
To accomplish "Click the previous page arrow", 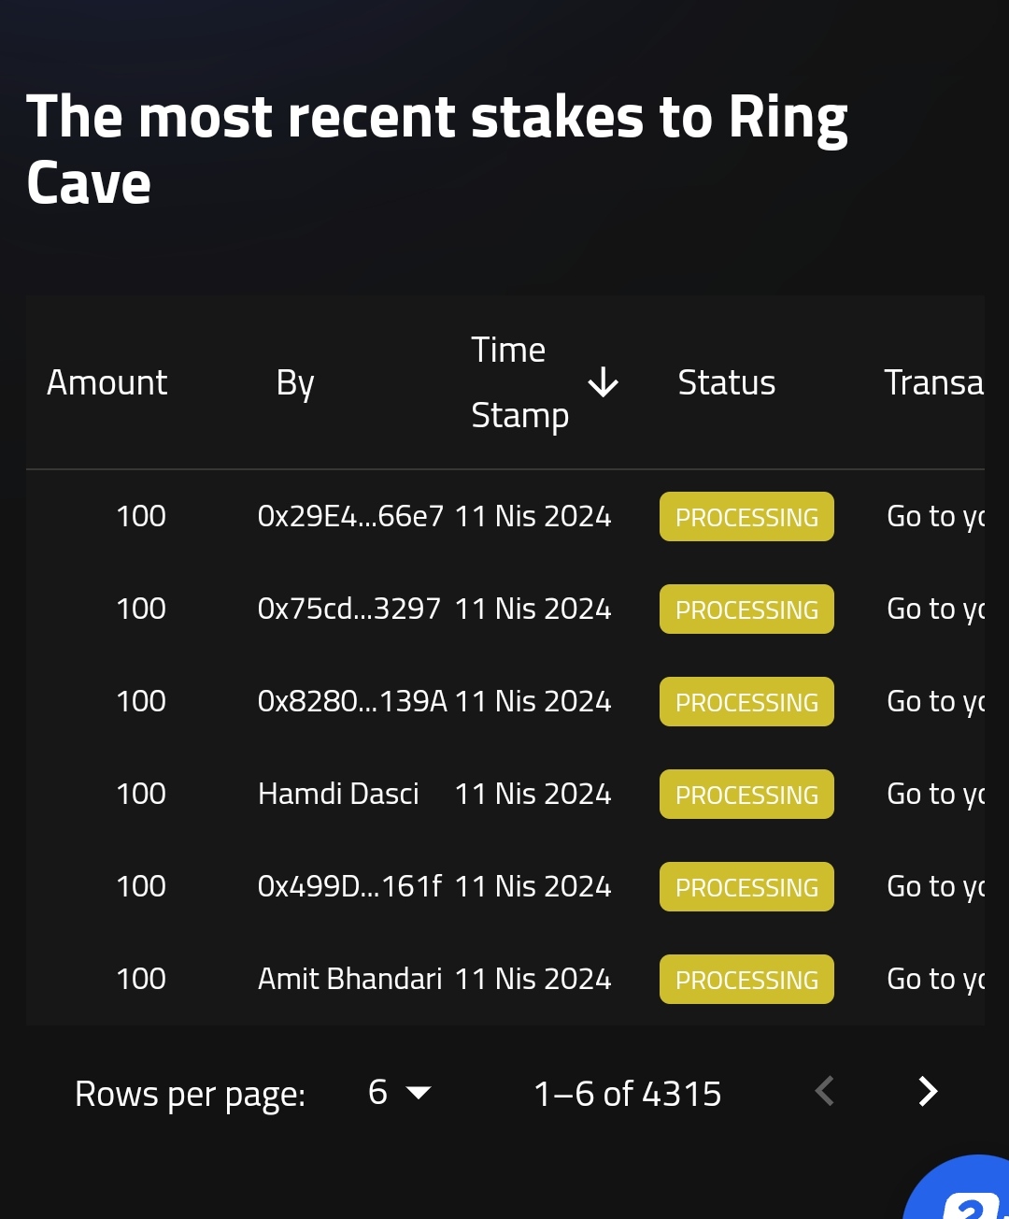I will pos(824,1091).
